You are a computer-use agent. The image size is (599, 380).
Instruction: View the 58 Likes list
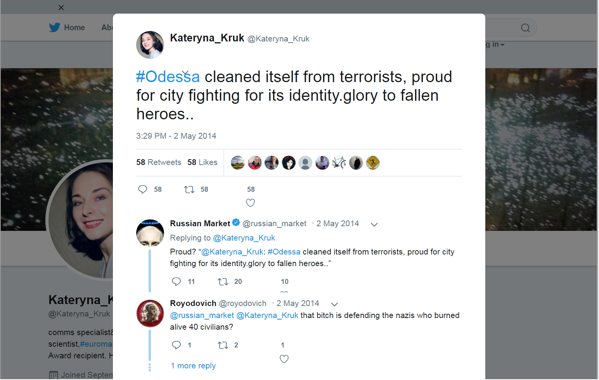[x=202, y=162]
